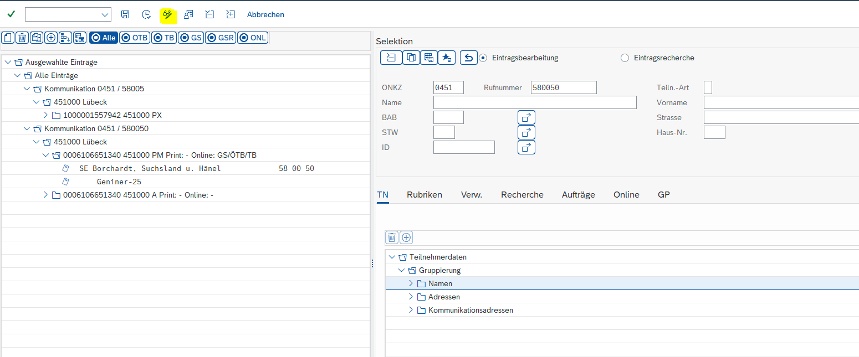This screenshot has height=357, width=859.
Task: Click the green checkmark Enter icon
Action: (11, 14)
